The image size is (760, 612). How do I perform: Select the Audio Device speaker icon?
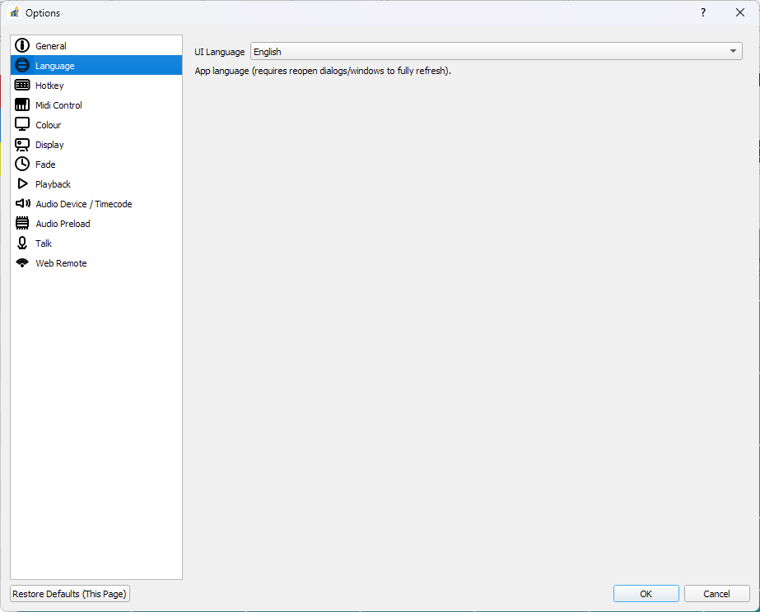pos(22,203)
